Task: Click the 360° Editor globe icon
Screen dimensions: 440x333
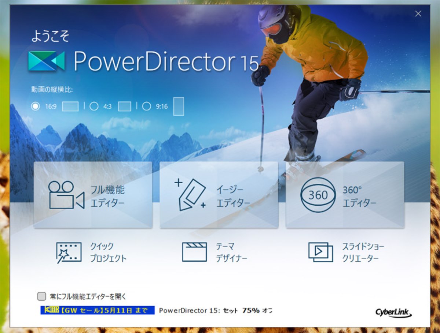Action: click(x=318, y=195)
